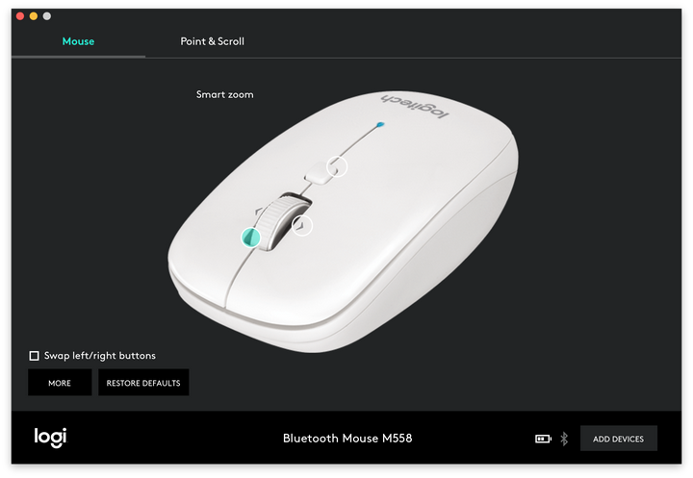Switch to the Mouse tab
The height and width of the screenshot is (478, 693).
click(x=78, y=41)
